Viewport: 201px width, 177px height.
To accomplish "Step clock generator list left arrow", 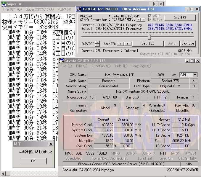I will [x=139, y=20].
